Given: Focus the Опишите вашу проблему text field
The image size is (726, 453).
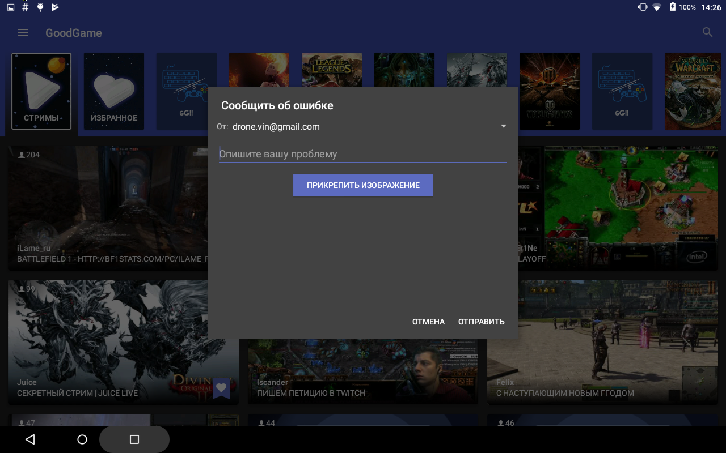Looking at the screenshot, I should click(363, 154).
